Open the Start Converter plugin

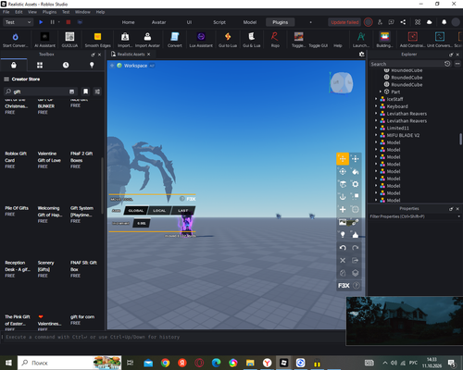15,40
